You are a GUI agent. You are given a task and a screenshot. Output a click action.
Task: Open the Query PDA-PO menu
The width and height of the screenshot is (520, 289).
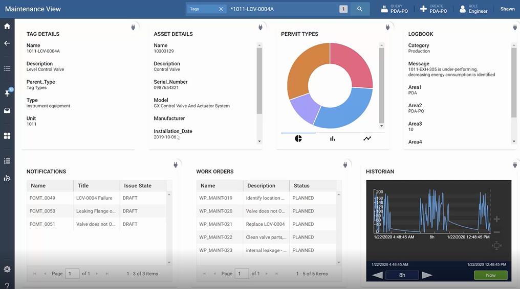[x=394, y=9]
